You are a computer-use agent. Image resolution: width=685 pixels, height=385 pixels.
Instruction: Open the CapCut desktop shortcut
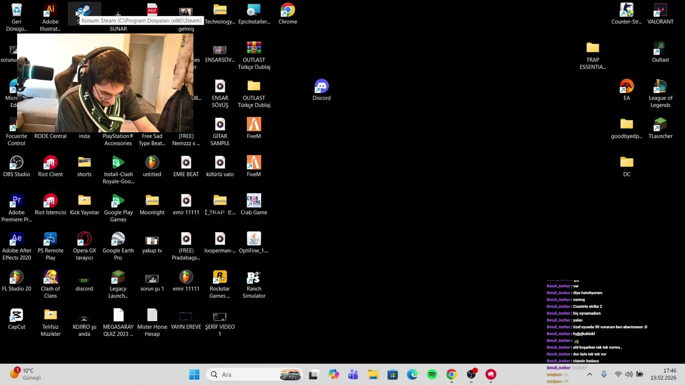pos(17,319)
